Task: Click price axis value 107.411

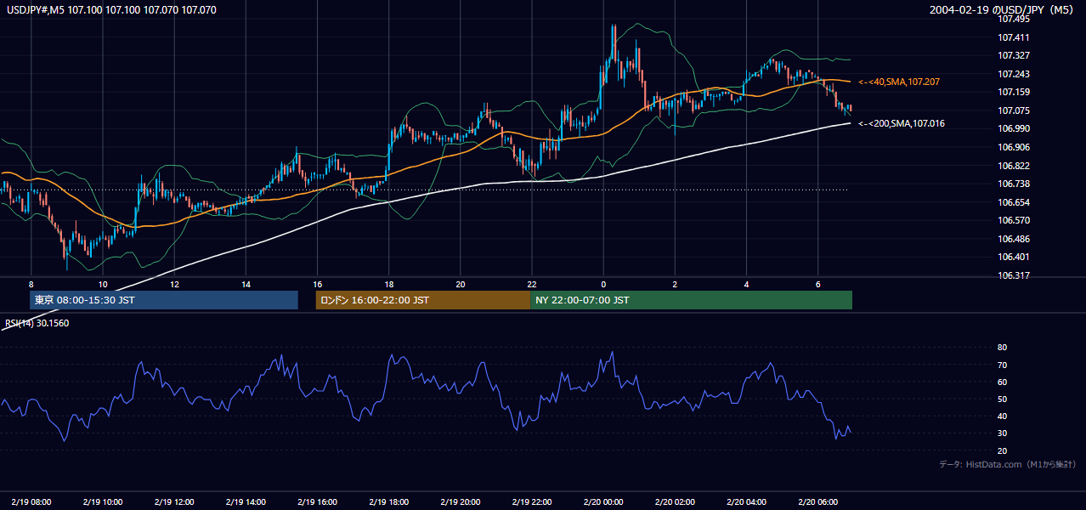Action: coord(1013,37)
